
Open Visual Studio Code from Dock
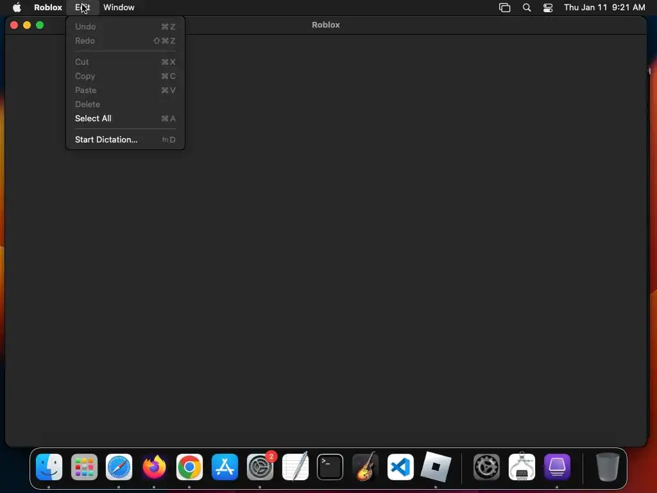[x=400, y=467]
